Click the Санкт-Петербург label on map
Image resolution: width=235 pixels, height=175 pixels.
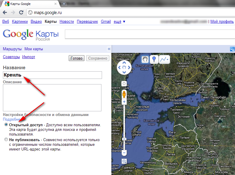(213, 97)
